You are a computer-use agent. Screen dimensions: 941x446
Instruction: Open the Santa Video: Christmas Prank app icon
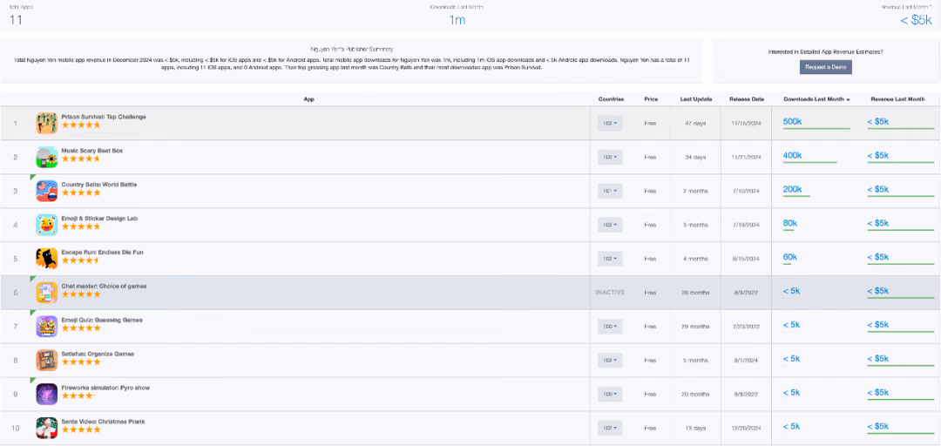click(x=47, y=428)
